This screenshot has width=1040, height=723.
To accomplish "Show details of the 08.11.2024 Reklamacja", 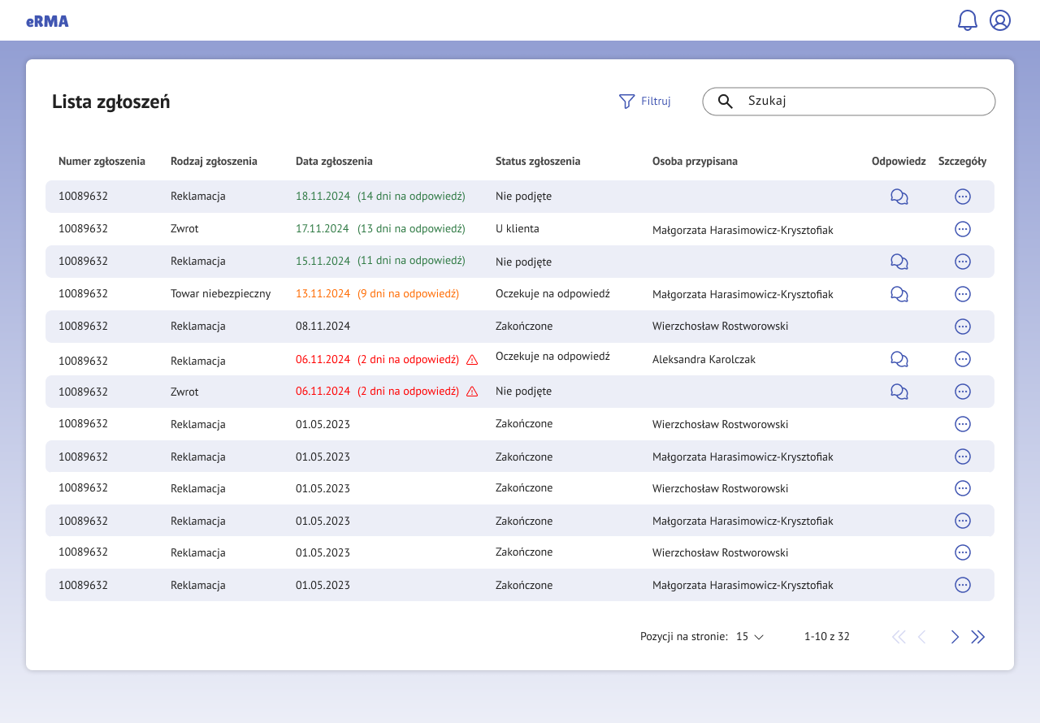I will 962,327.
